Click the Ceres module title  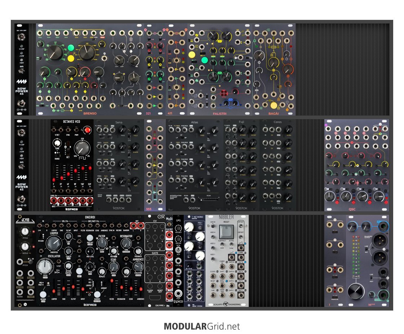278,122
